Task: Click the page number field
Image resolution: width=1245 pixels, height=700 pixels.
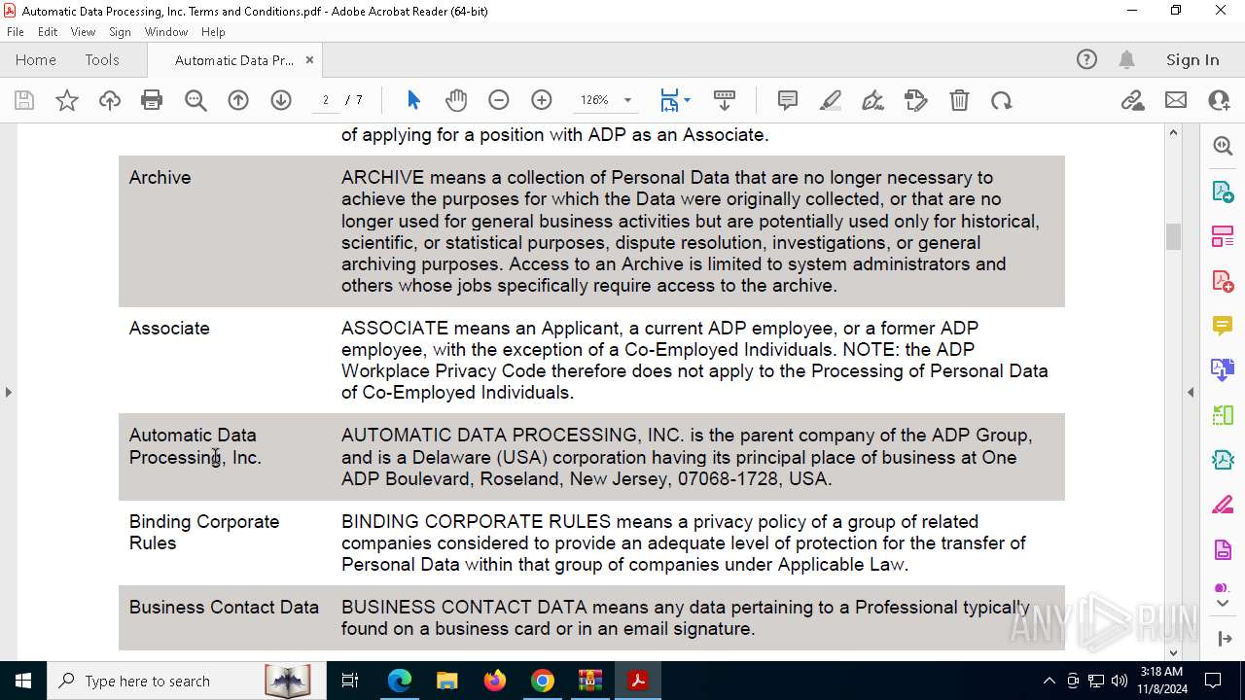Action: 326,100
